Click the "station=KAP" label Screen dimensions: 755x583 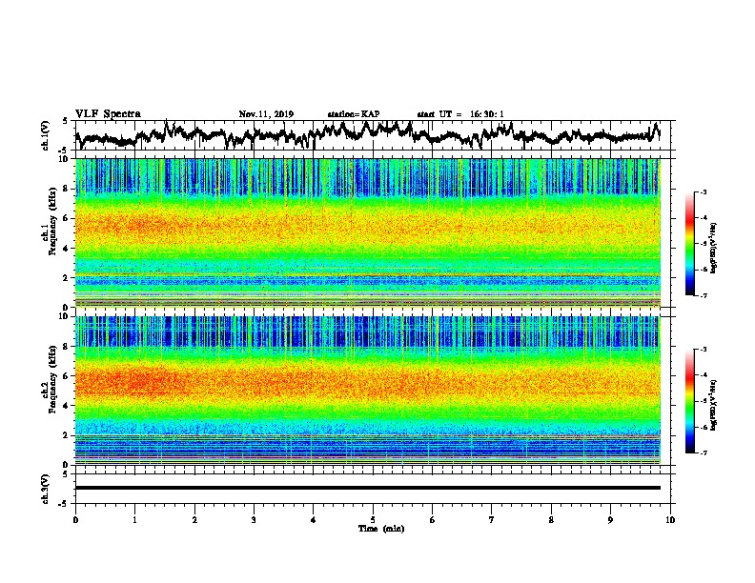point(354,114)
